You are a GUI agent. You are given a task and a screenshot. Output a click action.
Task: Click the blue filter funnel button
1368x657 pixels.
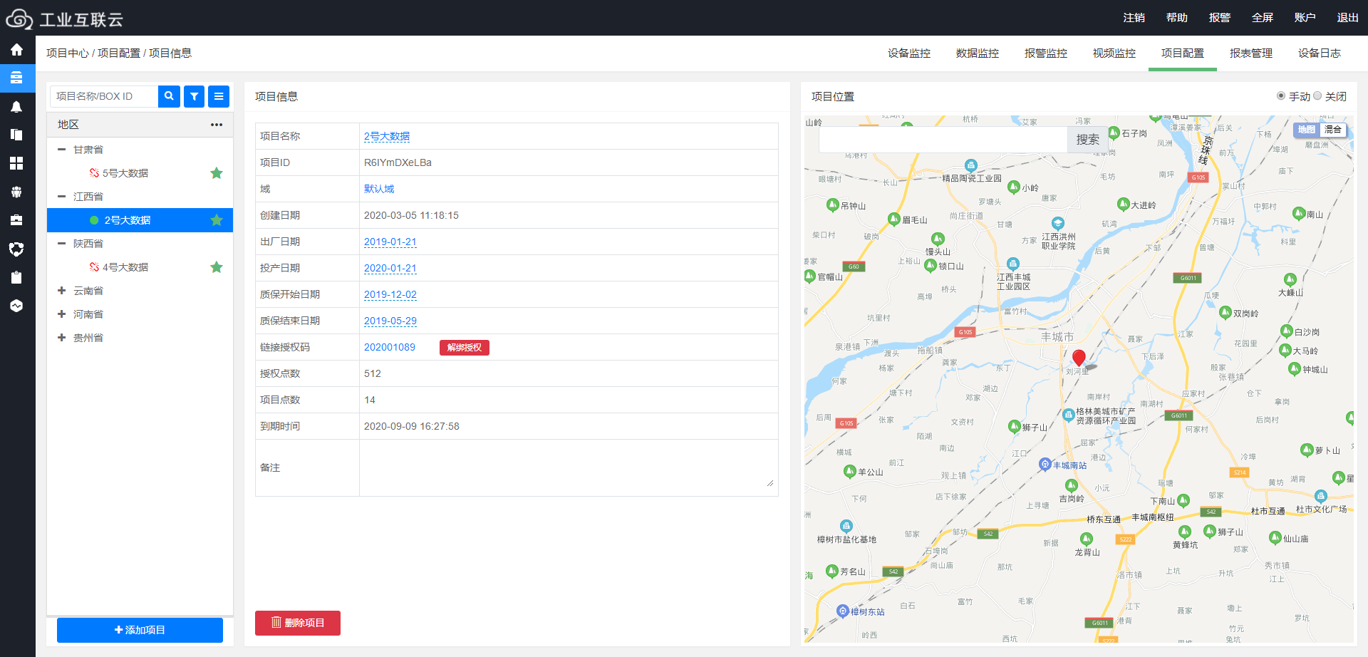(194, 96)
